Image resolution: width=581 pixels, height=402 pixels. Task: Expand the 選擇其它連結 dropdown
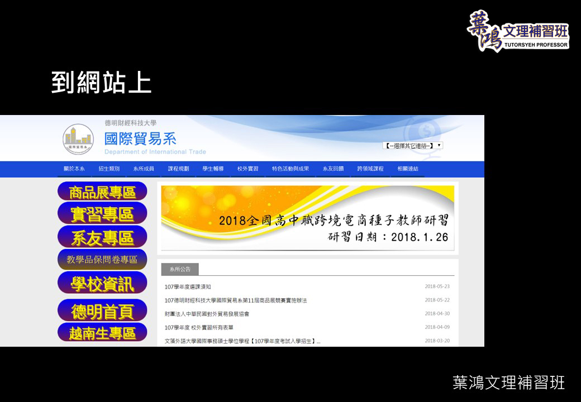pyautogui.click(x=412, y=145)
